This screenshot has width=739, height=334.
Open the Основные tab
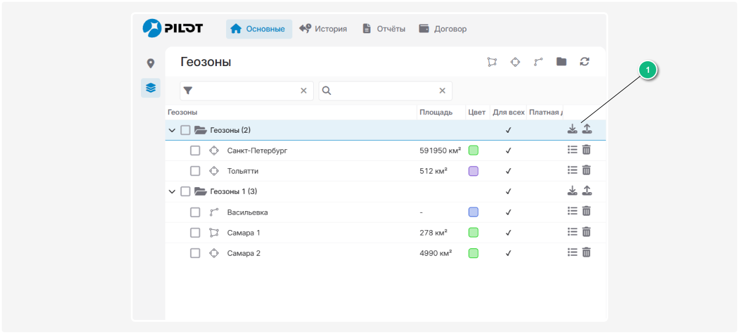tap(259, 29)
